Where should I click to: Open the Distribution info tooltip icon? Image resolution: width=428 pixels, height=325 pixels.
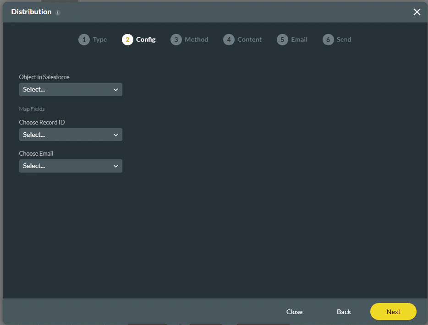coord(57,12)
